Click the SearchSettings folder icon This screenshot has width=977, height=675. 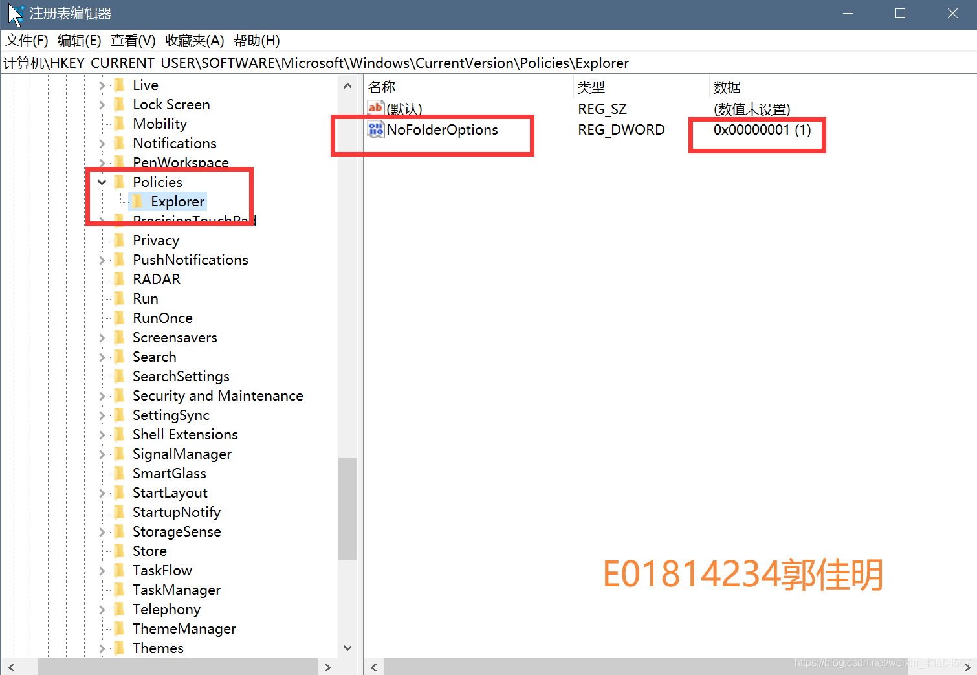click(x=119, y=376)
